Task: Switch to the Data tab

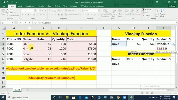Action: [50, 6]
